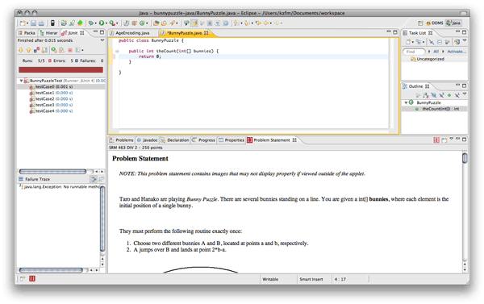Toggle Sort alphabetically icon in Outline

tap(426, 95)
